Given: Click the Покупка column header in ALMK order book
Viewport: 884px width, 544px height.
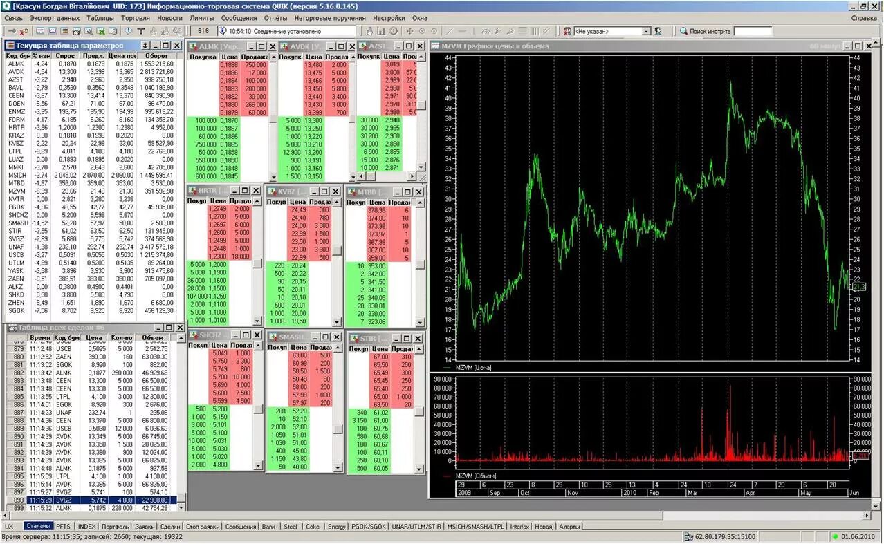Looking at the screenshot, I should pyautogui.click(x=203, y=57).
